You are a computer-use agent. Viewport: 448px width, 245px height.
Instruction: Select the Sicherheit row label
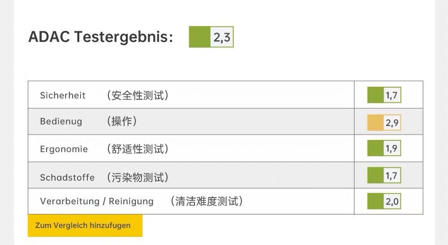point(63,95)
